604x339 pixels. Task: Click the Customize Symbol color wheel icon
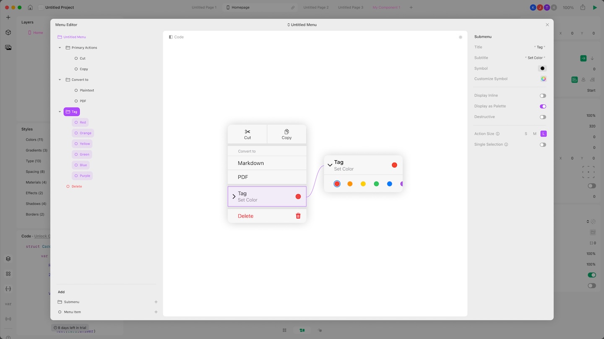coord(543,79)
